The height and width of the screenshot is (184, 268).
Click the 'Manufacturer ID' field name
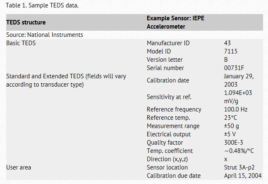168,43
